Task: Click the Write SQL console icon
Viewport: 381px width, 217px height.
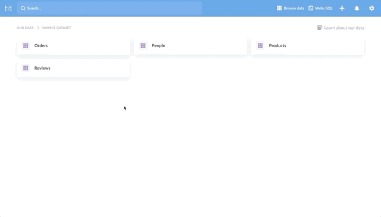Action: (311, 8)
